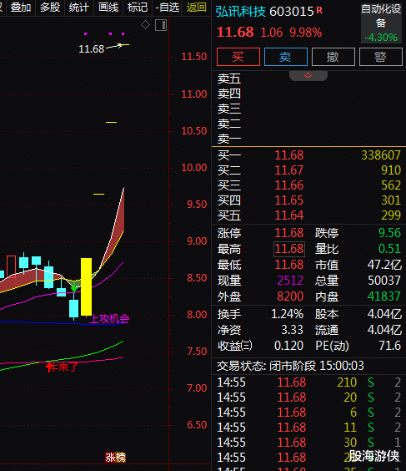Click the 上攻机会 signal label
The image size is (406, 471).
(x=110, y=319)
